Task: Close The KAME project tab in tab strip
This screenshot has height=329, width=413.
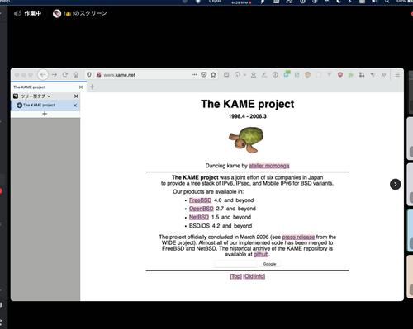Action: (x=81, y=87)
